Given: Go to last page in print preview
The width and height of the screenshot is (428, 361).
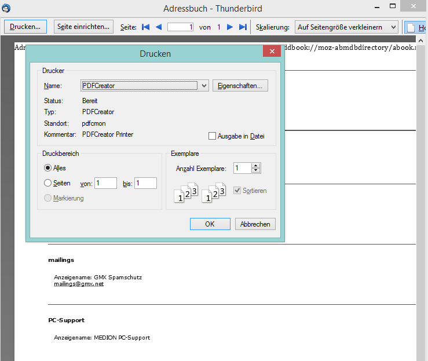Looking at the screenshot, I should click(x=243, y=27).
